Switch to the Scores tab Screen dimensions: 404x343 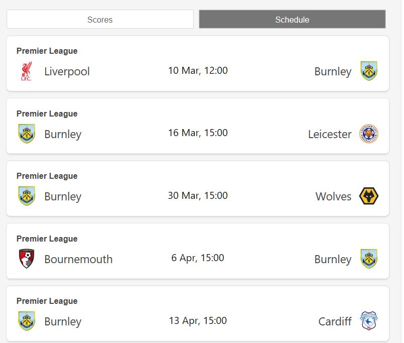pos(100,20)
